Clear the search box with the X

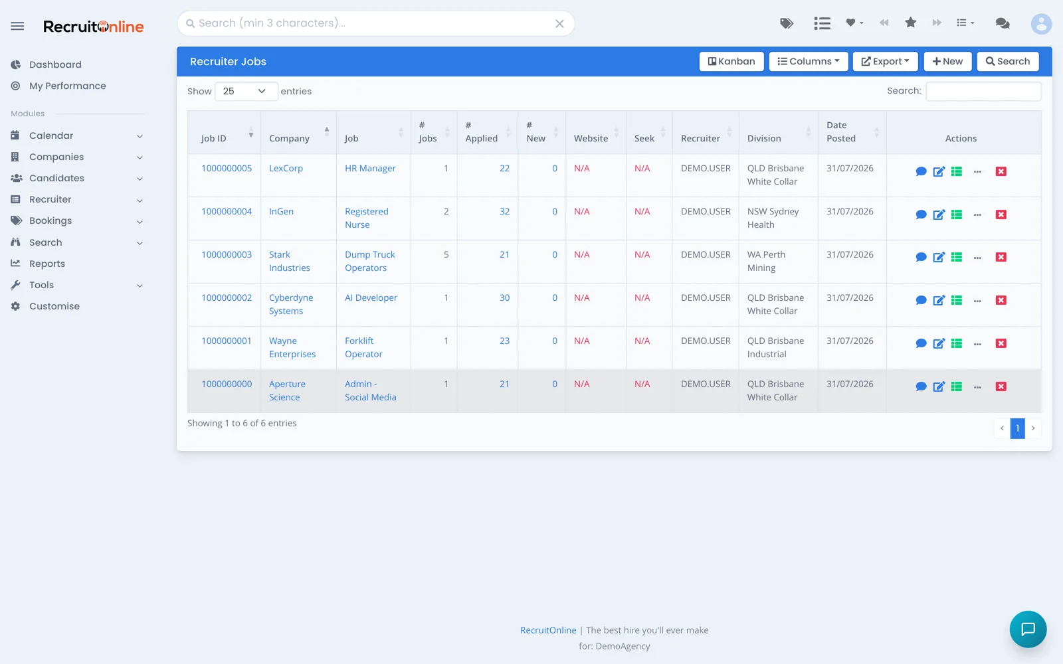559,24
